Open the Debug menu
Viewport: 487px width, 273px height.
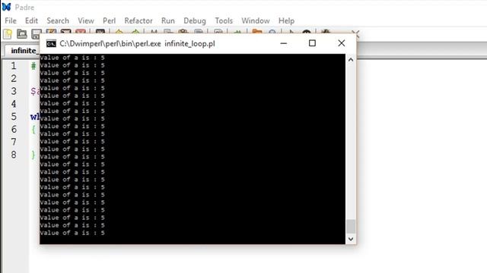(x=195, y=20)
